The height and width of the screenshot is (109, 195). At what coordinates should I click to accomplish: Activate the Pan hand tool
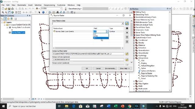(x=9, y=12)
